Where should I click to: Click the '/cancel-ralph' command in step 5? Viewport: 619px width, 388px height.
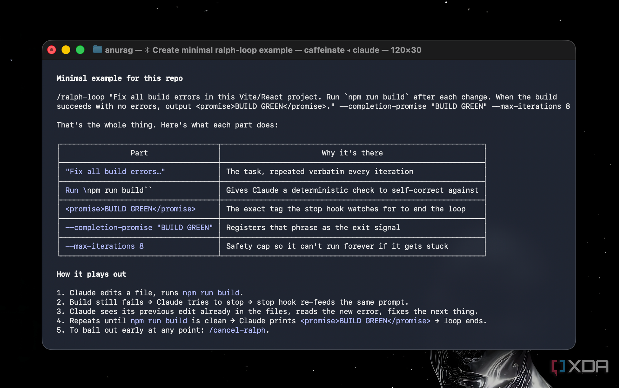point(237,330)
